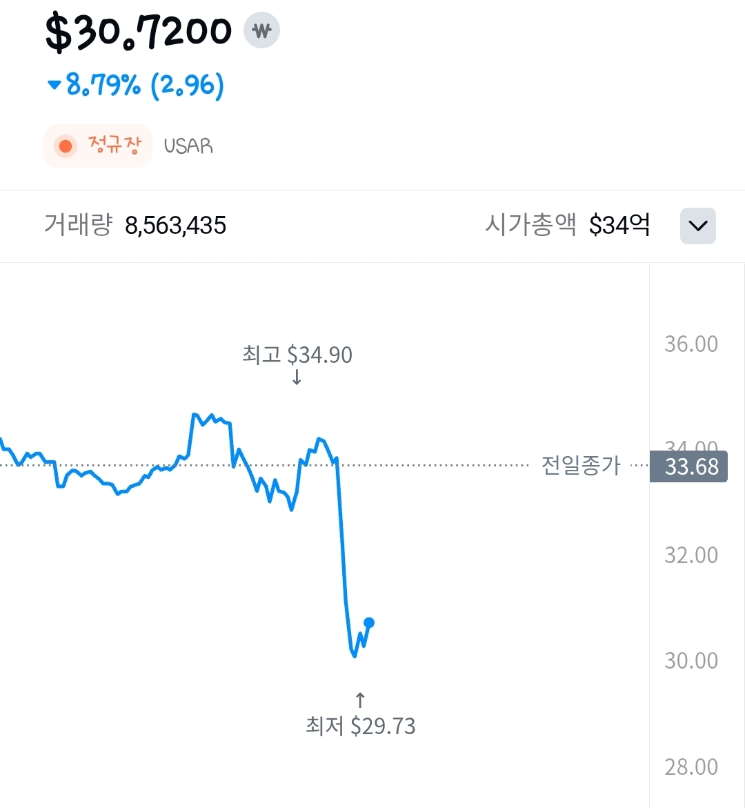The width and height of the screenshot is (745, 808).
Task: Click the 시가총액 $34억 market cap
Action: coord(567,225)
